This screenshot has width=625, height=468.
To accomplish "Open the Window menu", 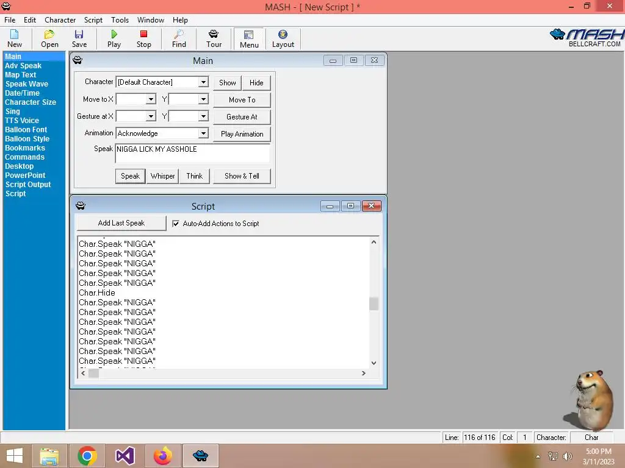I will [x=151, y=20].
